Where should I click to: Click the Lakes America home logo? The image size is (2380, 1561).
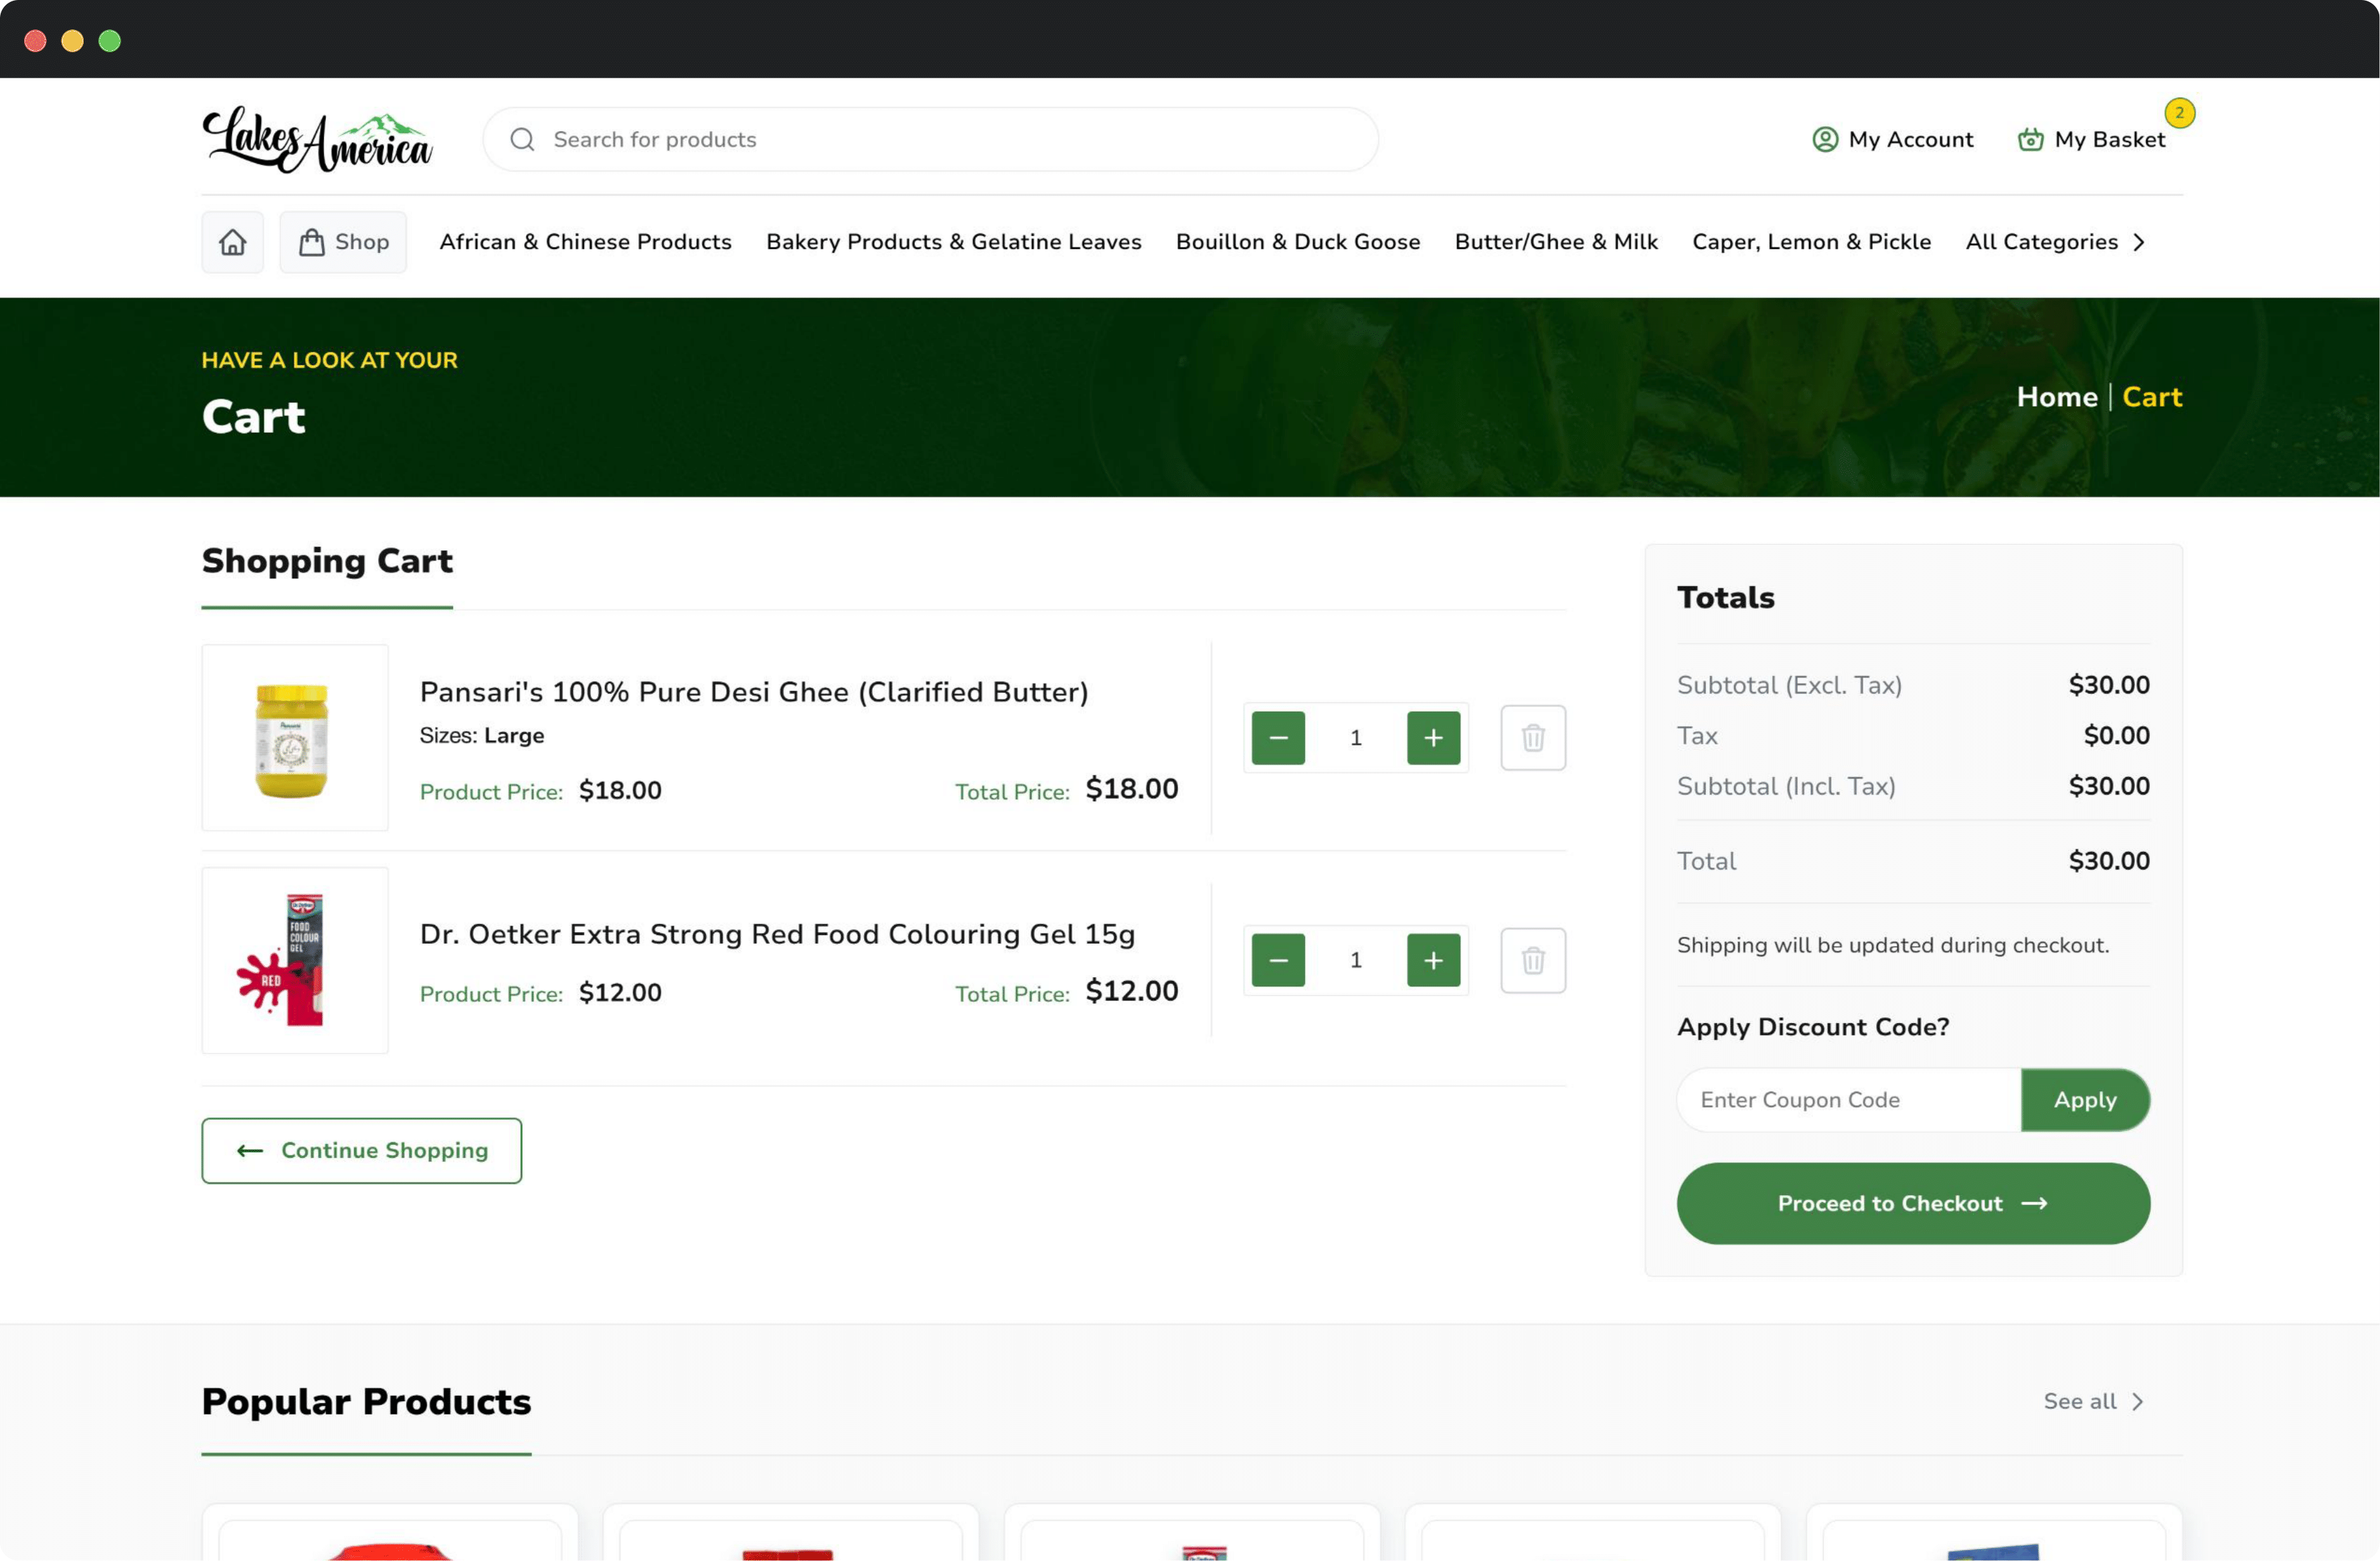click(319, 138)
